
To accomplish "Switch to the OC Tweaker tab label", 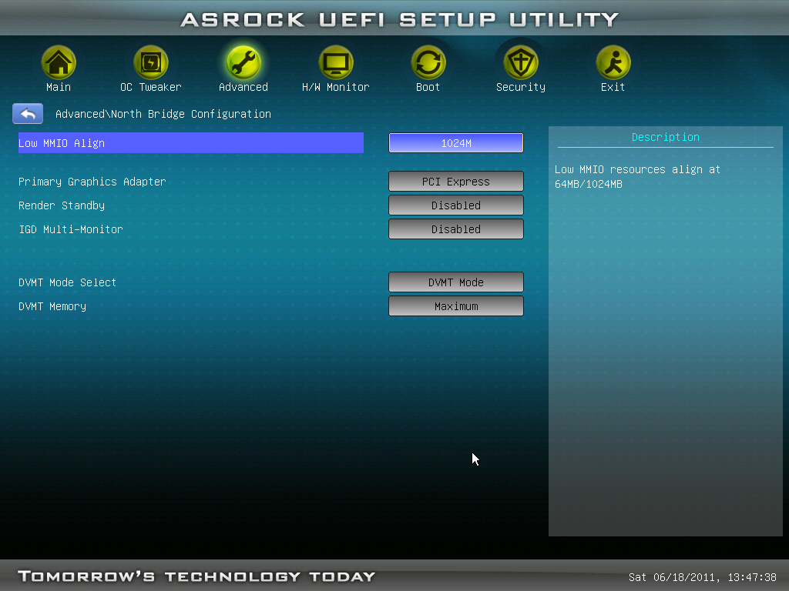I will (x=150, y=87).
